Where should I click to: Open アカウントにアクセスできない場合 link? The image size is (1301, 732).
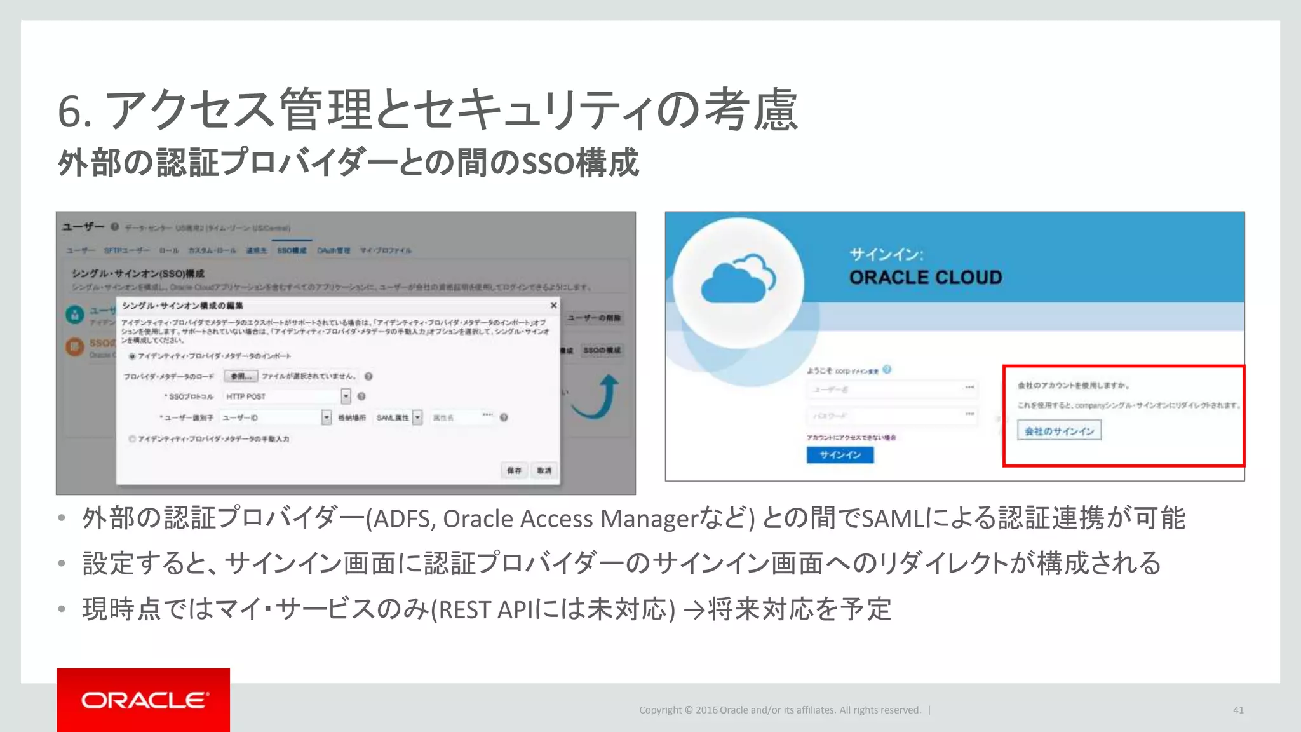pyautogui.click(x=851, y=437)
